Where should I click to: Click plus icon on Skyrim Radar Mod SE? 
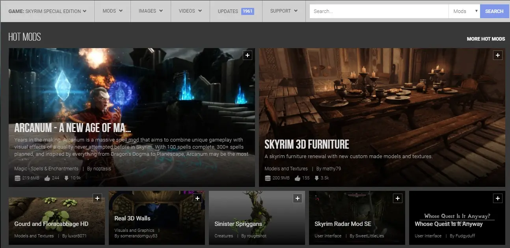point(398,198)
